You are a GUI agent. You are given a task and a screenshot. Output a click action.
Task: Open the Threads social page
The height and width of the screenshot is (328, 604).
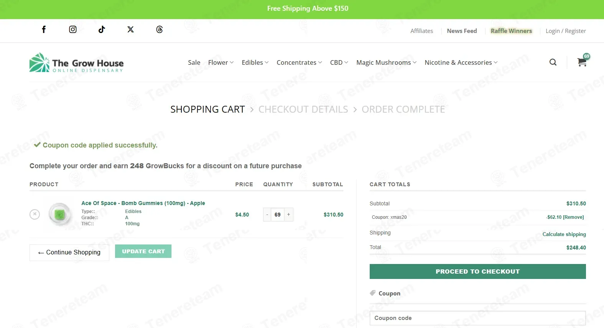[x=160, y=30]
